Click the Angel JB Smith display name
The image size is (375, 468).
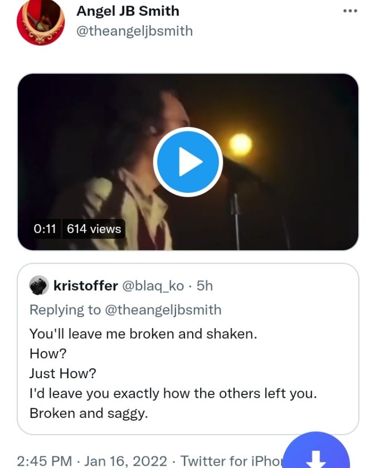tap(128, 11)
